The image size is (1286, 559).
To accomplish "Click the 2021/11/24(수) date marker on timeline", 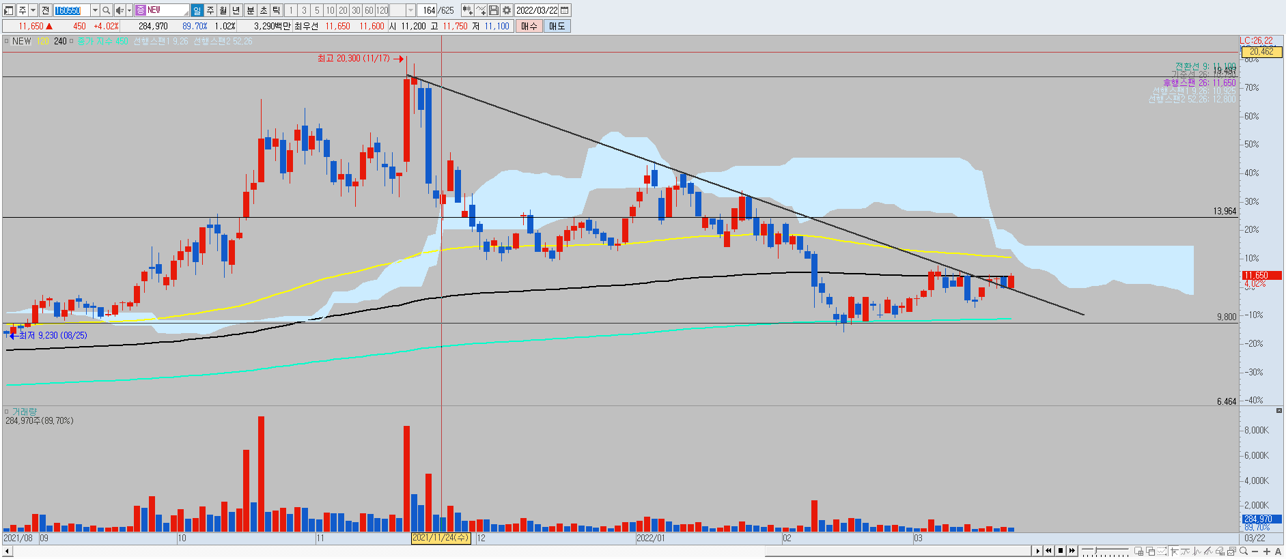I will pos(441,538).
